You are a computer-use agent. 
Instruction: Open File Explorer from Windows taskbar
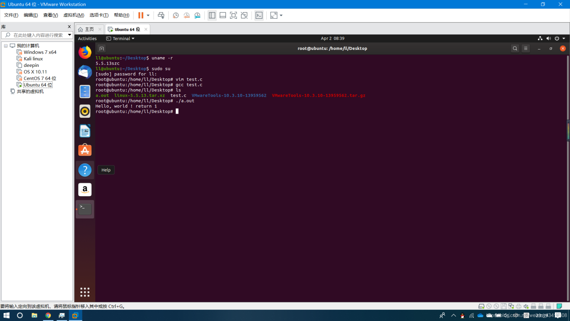coord(34,315)
